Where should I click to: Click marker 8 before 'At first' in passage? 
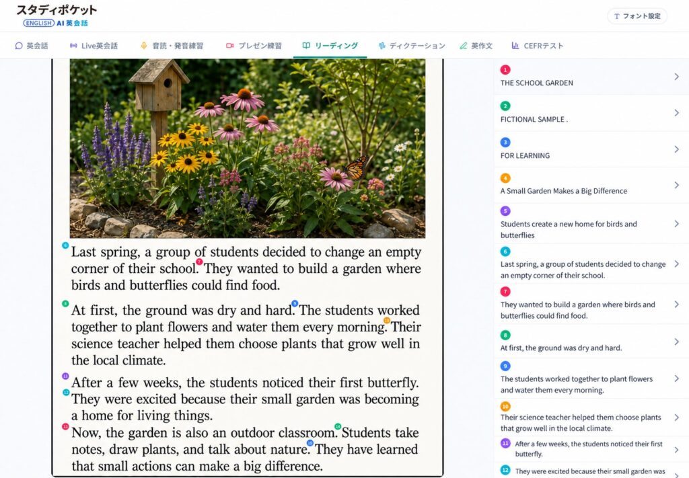[x=65, y=304]
